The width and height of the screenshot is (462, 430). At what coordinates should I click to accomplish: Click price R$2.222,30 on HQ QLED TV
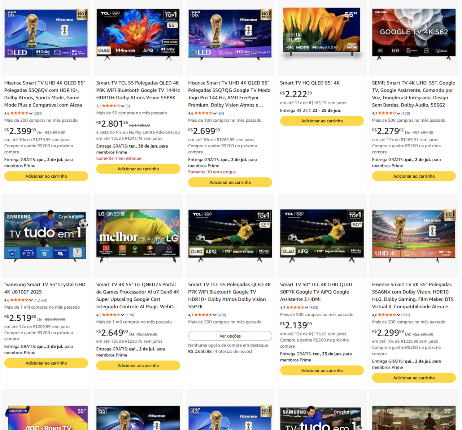pyautogui.click(x=296, y=94)
